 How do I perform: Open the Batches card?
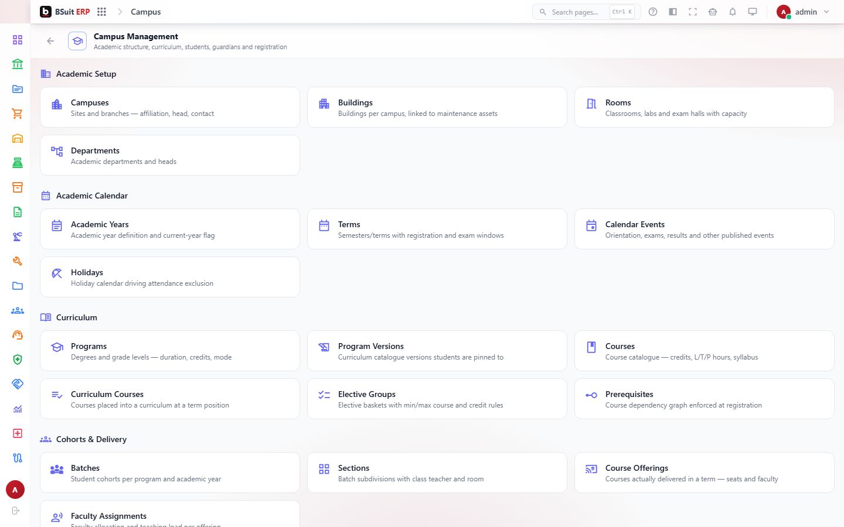click(170, 473)
